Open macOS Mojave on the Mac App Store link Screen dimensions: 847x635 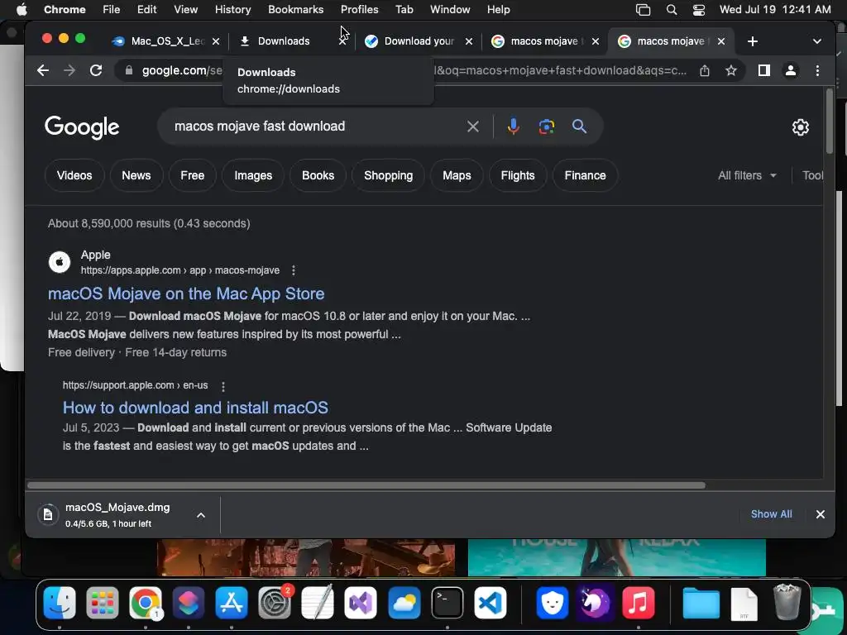pyautogui.click(x=186, y=294)
